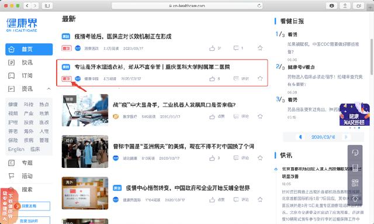Image resolution: width=374 pixels, height=224 pixels.
Task: Jump back to top with floating arrow icon
Action: point(355,198)
